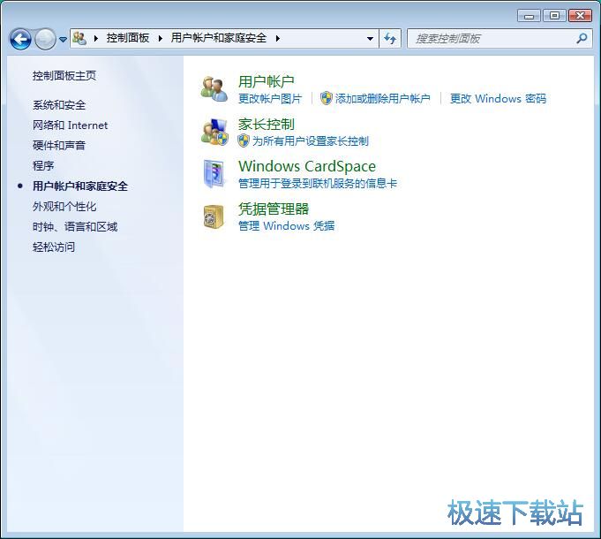601x539 pixels.
Task: Open recent pages dropdown near Forward button
Action: (x=63, y=39)
